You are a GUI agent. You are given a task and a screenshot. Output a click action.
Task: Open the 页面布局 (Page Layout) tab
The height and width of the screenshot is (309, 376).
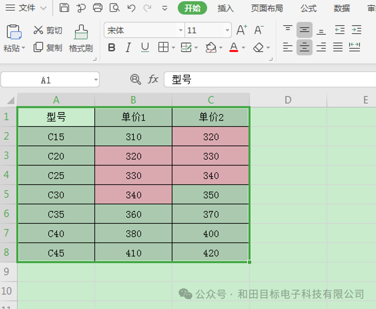click(267, 8)
